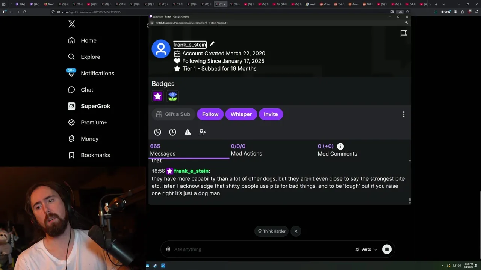This screenshot has width=481, height=270.
Task: Click the warn user triangle icon
Action: coord(188,132)
